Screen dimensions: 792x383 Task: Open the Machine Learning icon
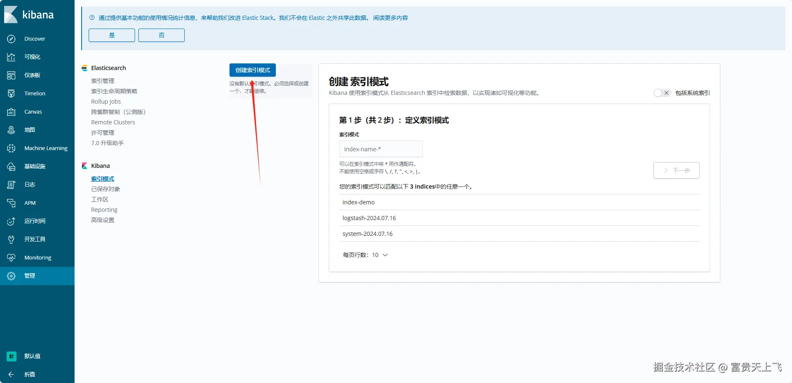point(11,148)
